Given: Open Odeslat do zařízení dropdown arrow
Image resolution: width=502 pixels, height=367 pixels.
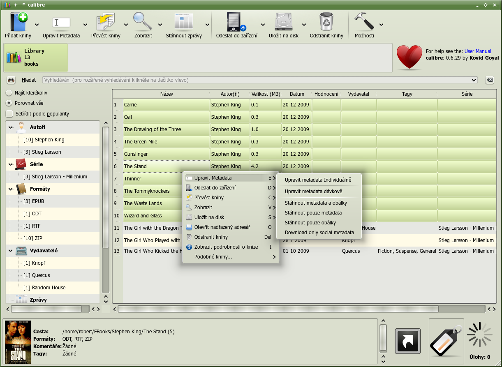Looking at the screenshot, I should 263,25.
